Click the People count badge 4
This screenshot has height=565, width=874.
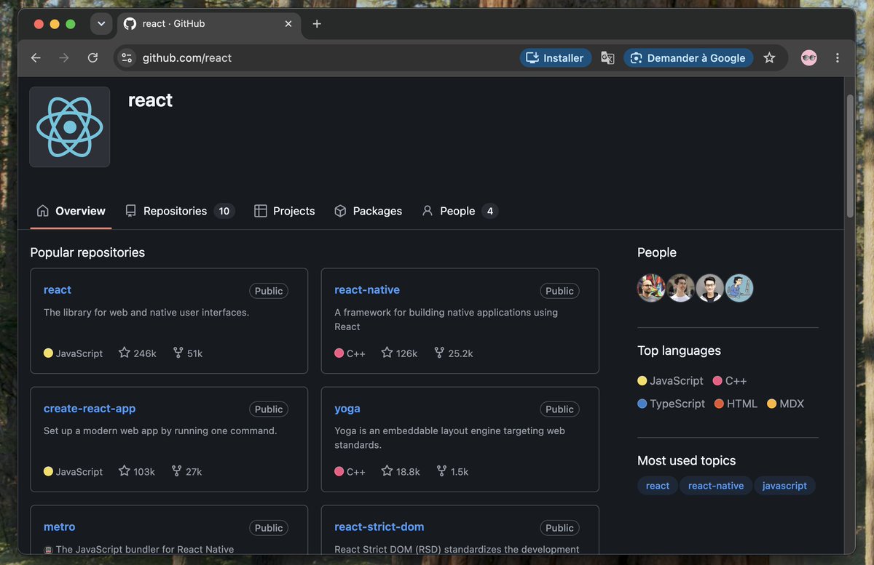click(x=490, y=211)
